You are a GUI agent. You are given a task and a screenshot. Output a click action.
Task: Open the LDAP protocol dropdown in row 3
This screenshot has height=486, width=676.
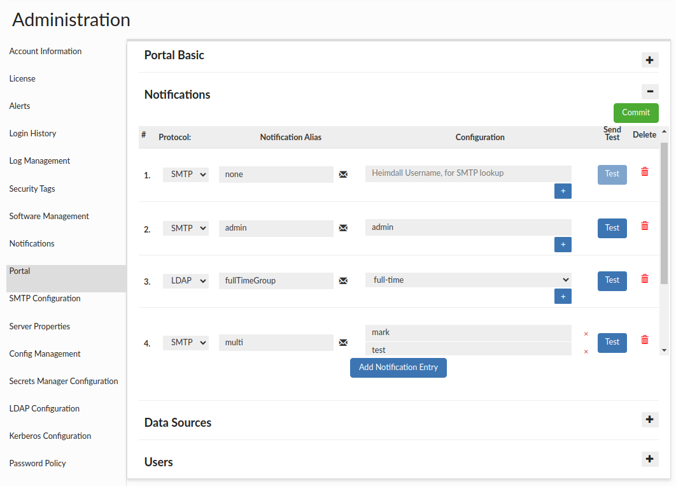[185, 280]
